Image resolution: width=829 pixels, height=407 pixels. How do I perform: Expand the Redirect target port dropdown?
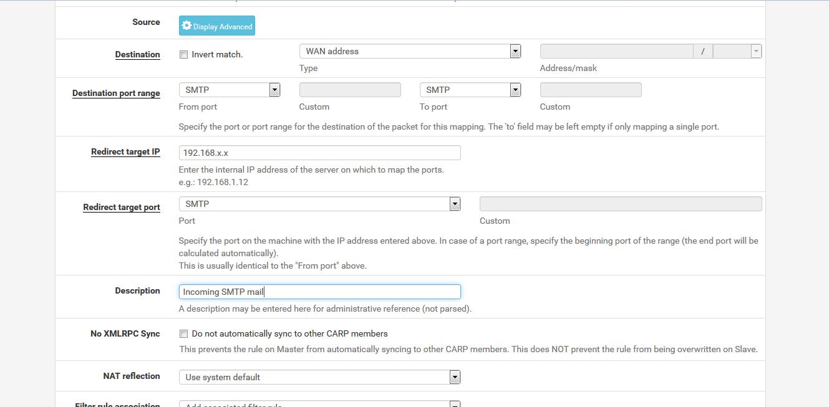319,204
